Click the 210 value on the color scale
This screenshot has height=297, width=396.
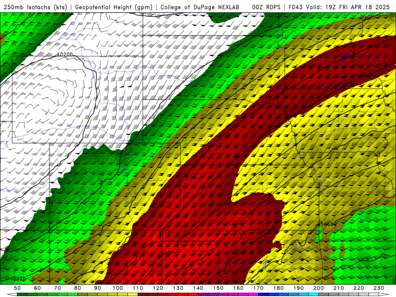coord(339,288)
